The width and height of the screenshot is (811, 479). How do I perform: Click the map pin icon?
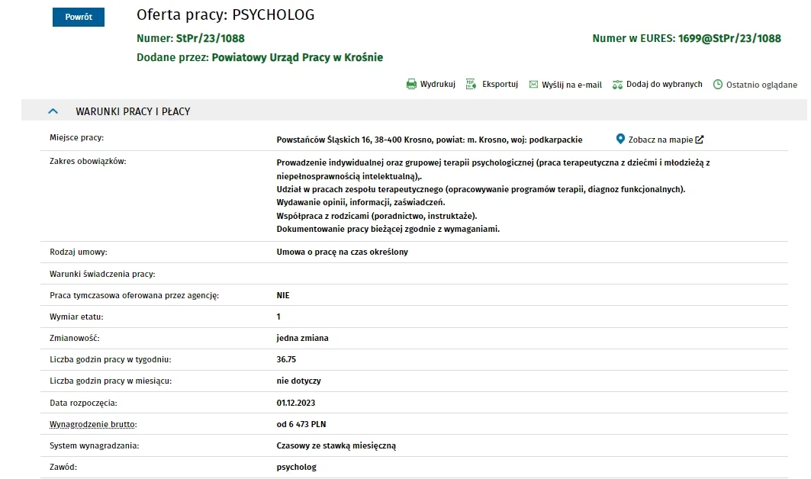(x=620, y=139)
